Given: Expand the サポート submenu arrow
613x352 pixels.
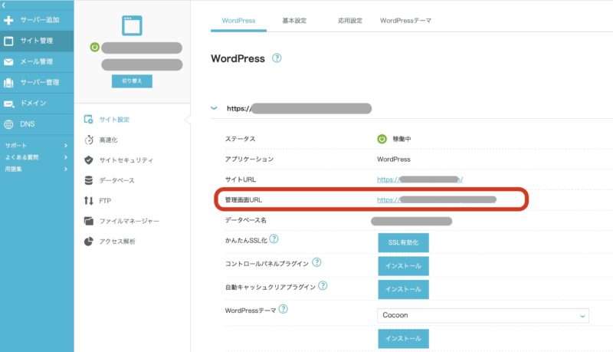Looking at the screenshot, I should point(66,146).
